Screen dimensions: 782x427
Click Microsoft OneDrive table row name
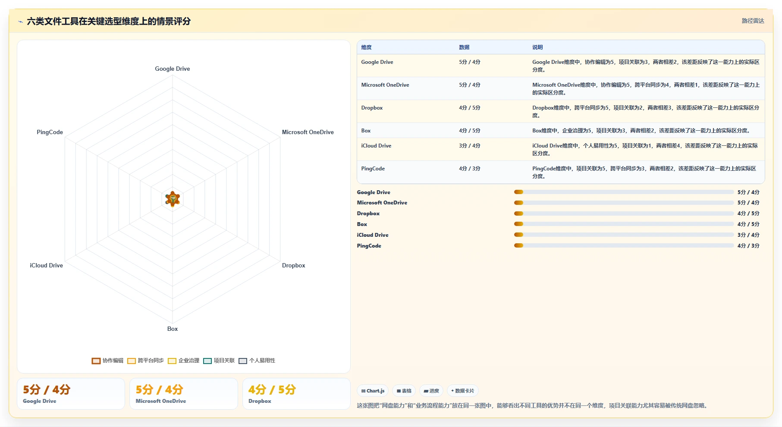pos(385,85)
